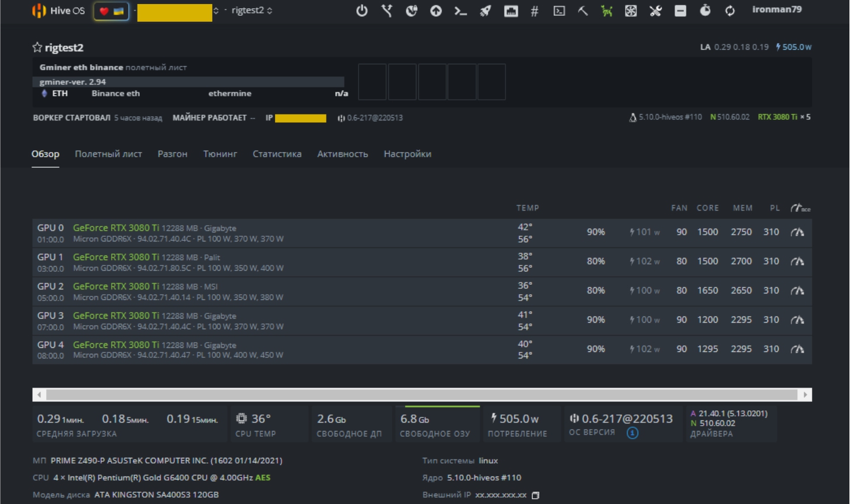Click the upgrade arrow-up circle icon
This screenshot has height=504, width=850.
tap(436, 11)
